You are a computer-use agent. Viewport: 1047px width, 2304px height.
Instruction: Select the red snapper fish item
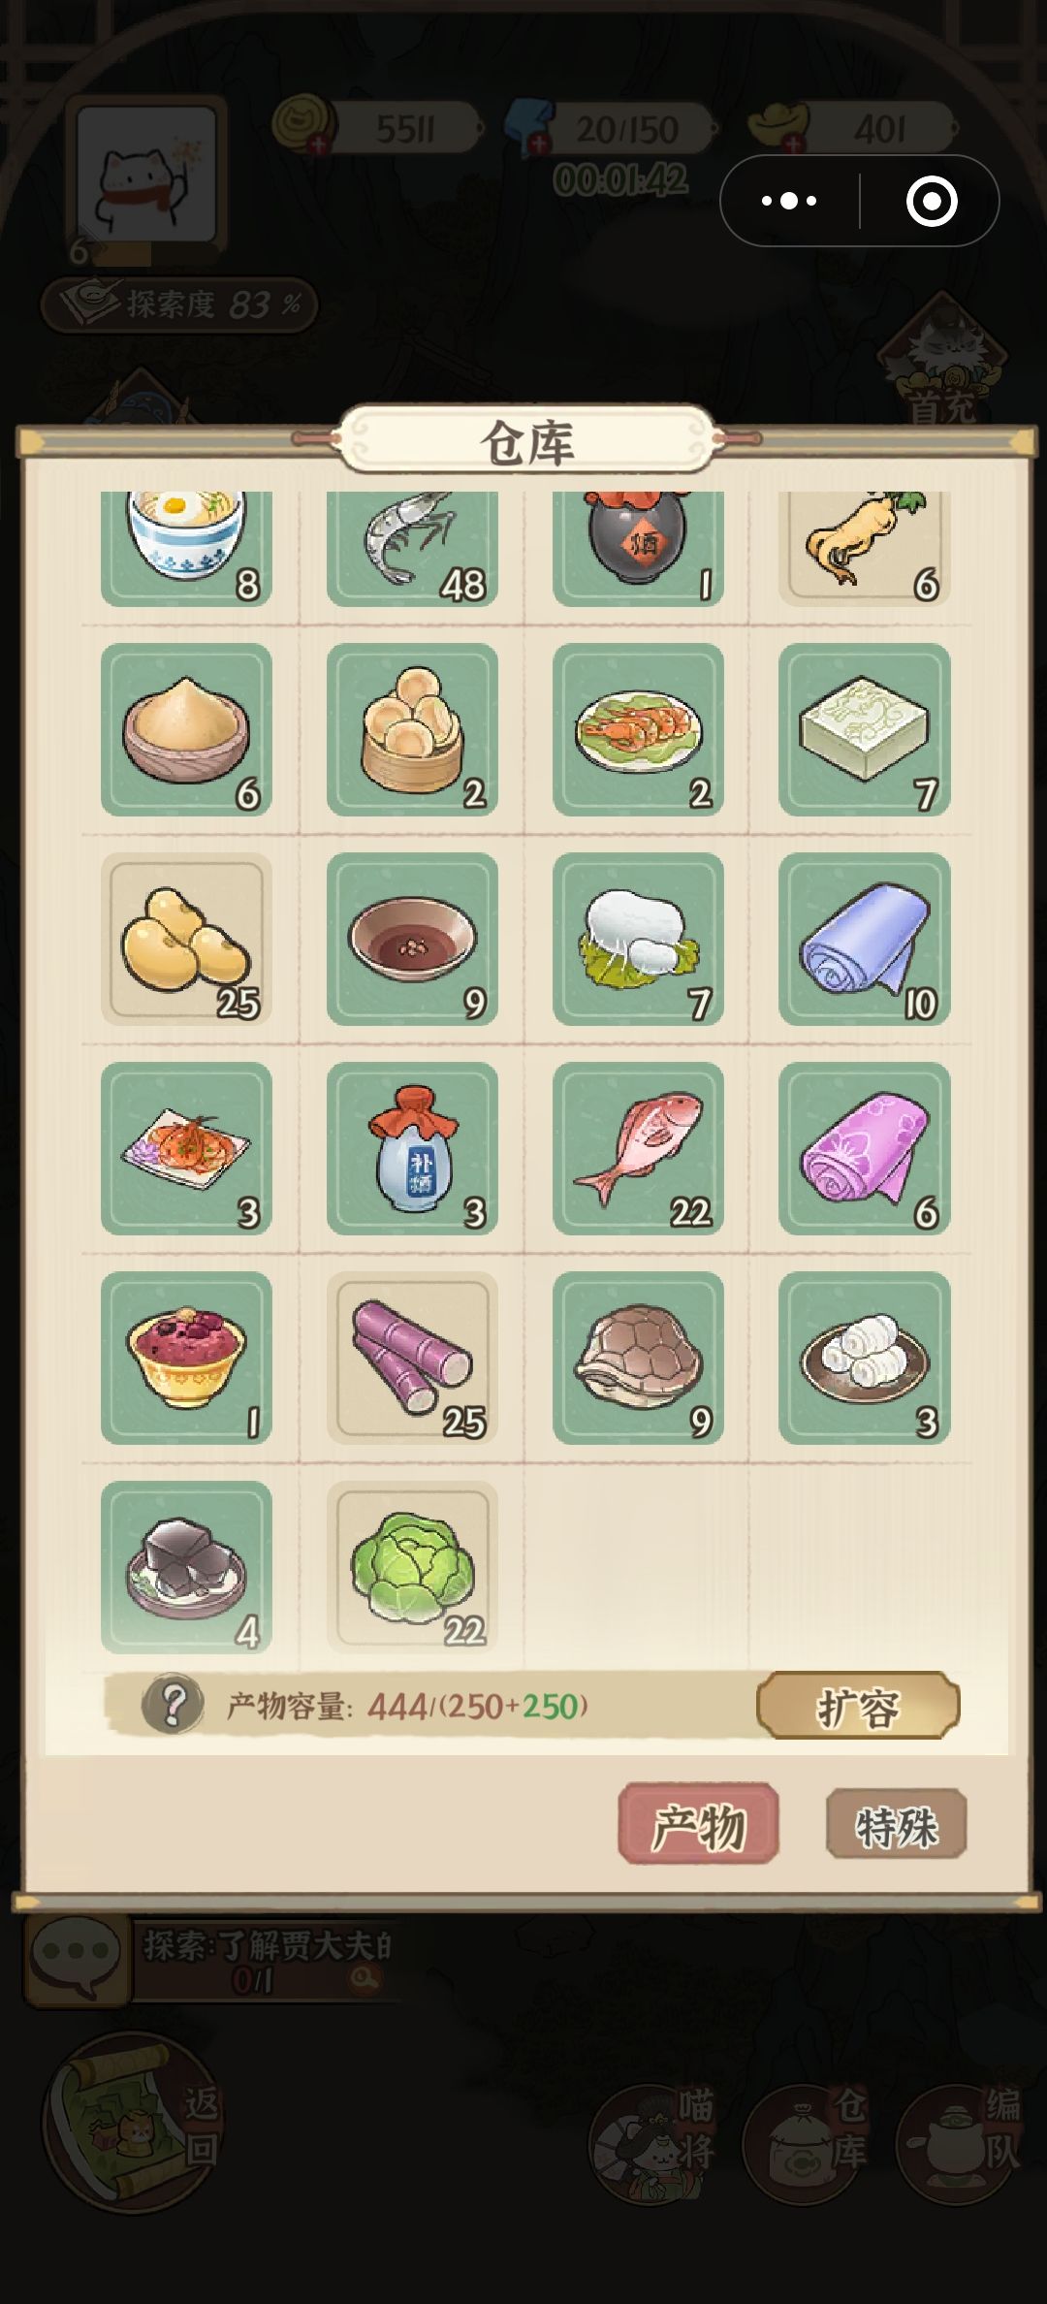(x=638, y=1148)
